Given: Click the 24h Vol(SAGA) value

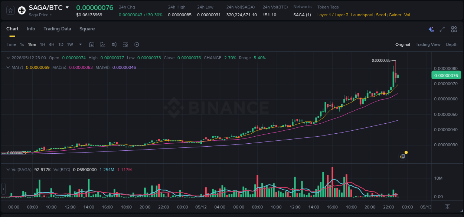Looking at the screenshot, I should pos(242,15).
